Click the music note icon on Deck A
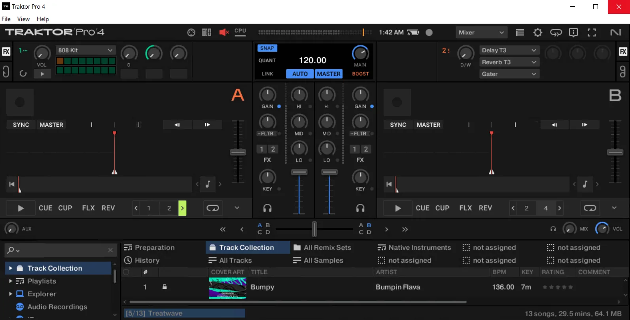630x320 pixels. pos(208,184)
